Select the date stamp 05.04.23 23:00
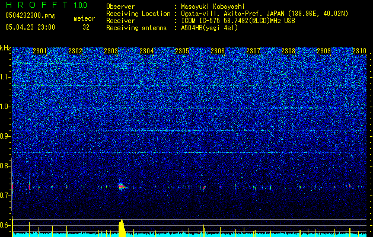373x237 pixels. click(x=30, y=27)
